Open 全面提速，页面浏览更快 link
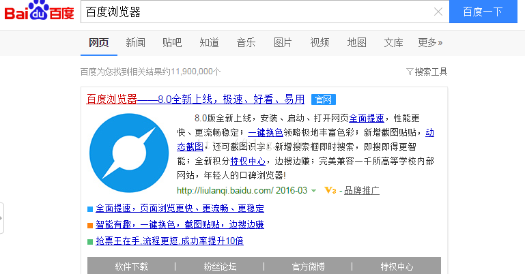Screen dimensions: 525x274 180,209
